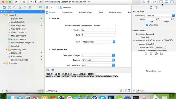Open the Code Snippet library
The image size is (176, 99).
pyautogui.click(x=151, y=54)
